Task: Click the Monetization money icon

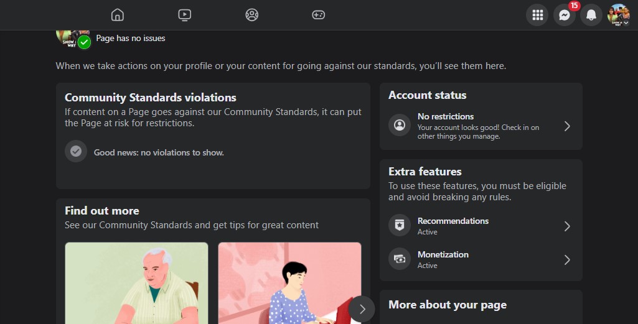Action: pos(400,259)
